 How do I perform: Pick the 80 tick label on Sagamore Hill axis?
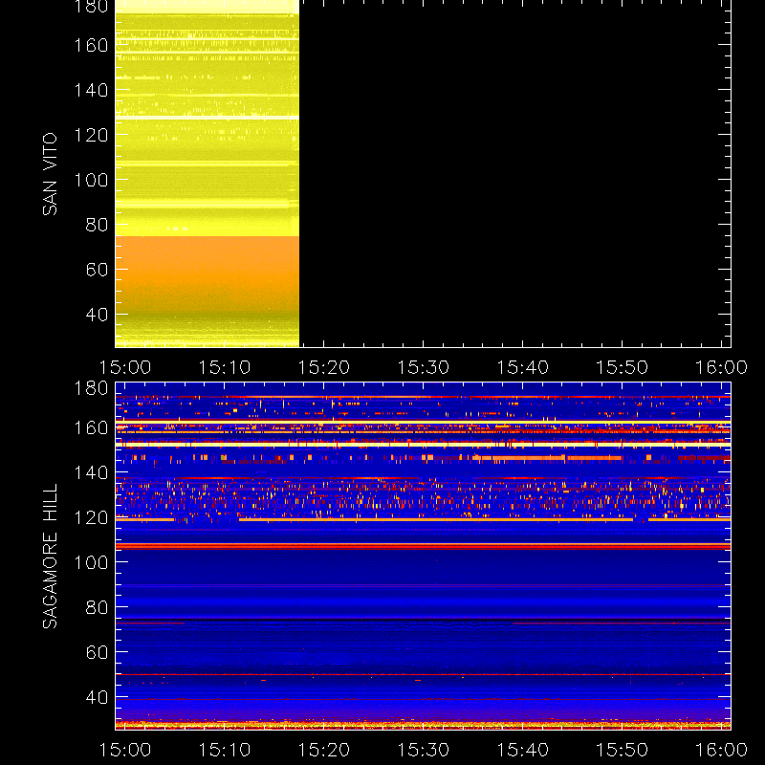click(x=97, y=607)
